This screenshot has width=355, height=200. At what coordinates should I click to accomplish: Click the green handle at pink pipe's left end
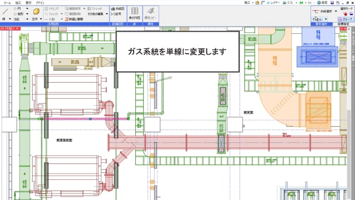(x=42, y=119)
